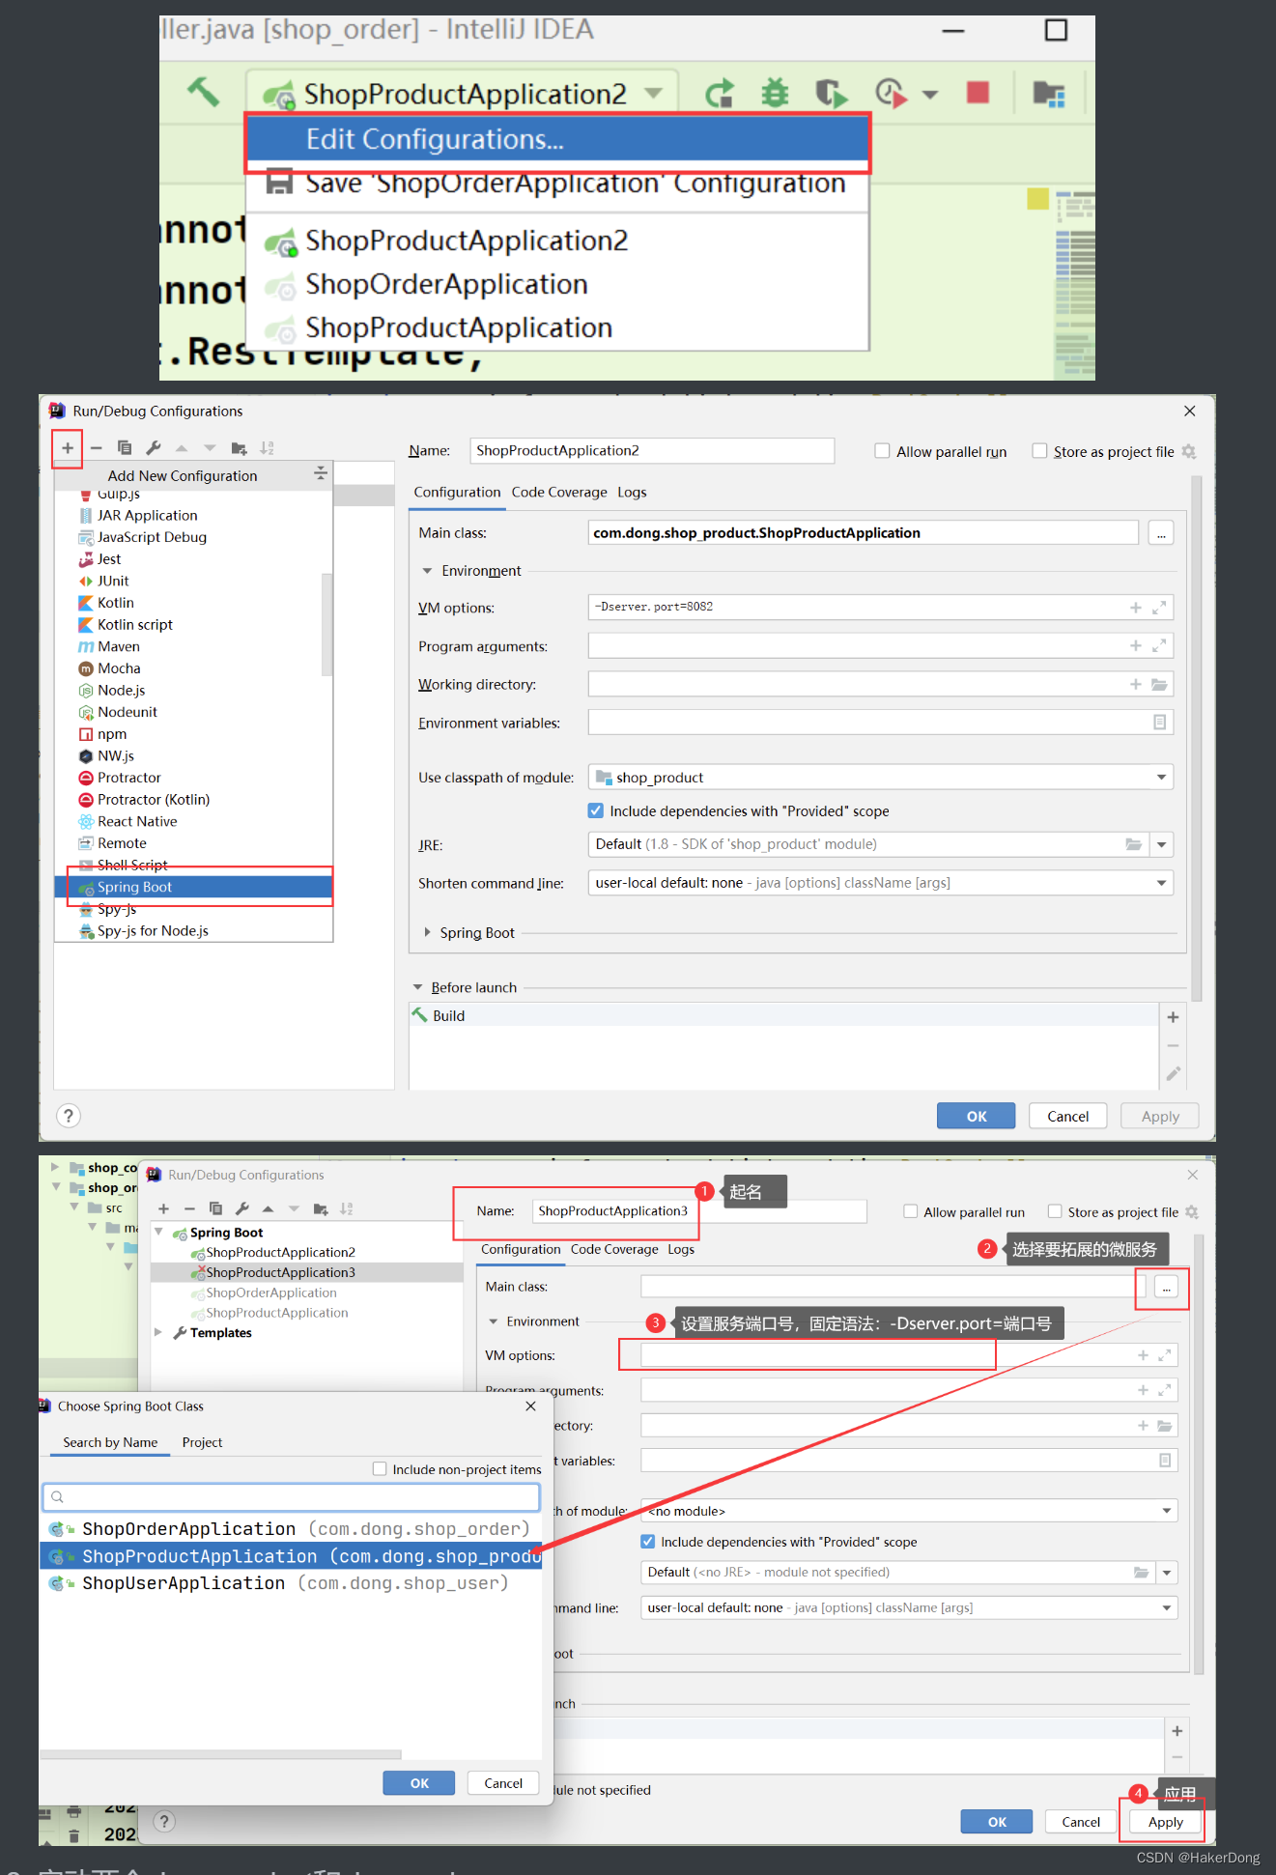
Task: Click wrench templates icon in ShopProductApplication3 dialog
Action: point(242,1208)
